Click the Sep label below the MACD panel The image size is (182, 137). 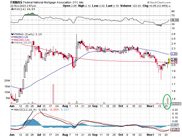tap(95, 135)
